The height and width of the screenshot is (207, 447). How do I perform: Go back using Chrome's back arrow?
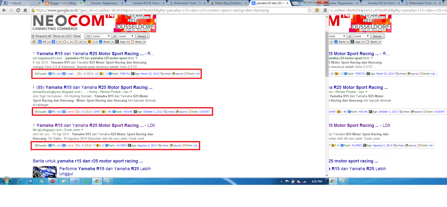[x=4, y=10]
